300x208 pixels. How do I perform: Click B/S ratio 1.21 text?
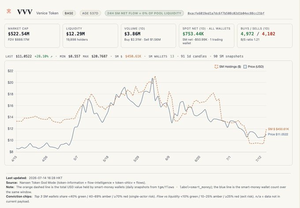(250, 40)
